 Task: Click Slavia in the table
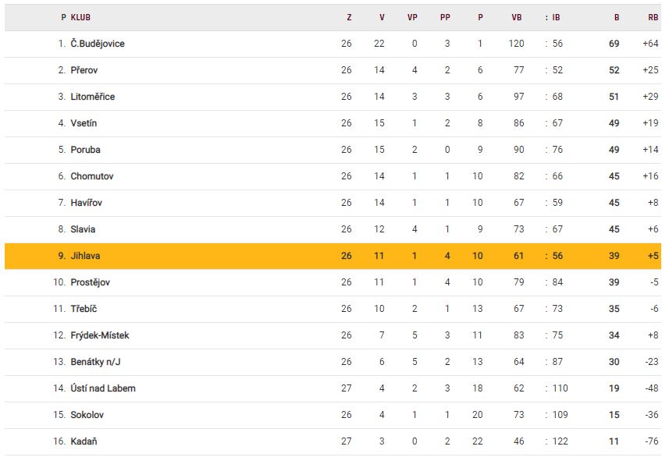tap(84, 229)
